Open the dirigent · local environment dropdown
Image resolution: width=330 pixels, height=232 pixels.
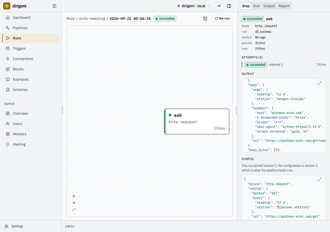tap(194, 6)
